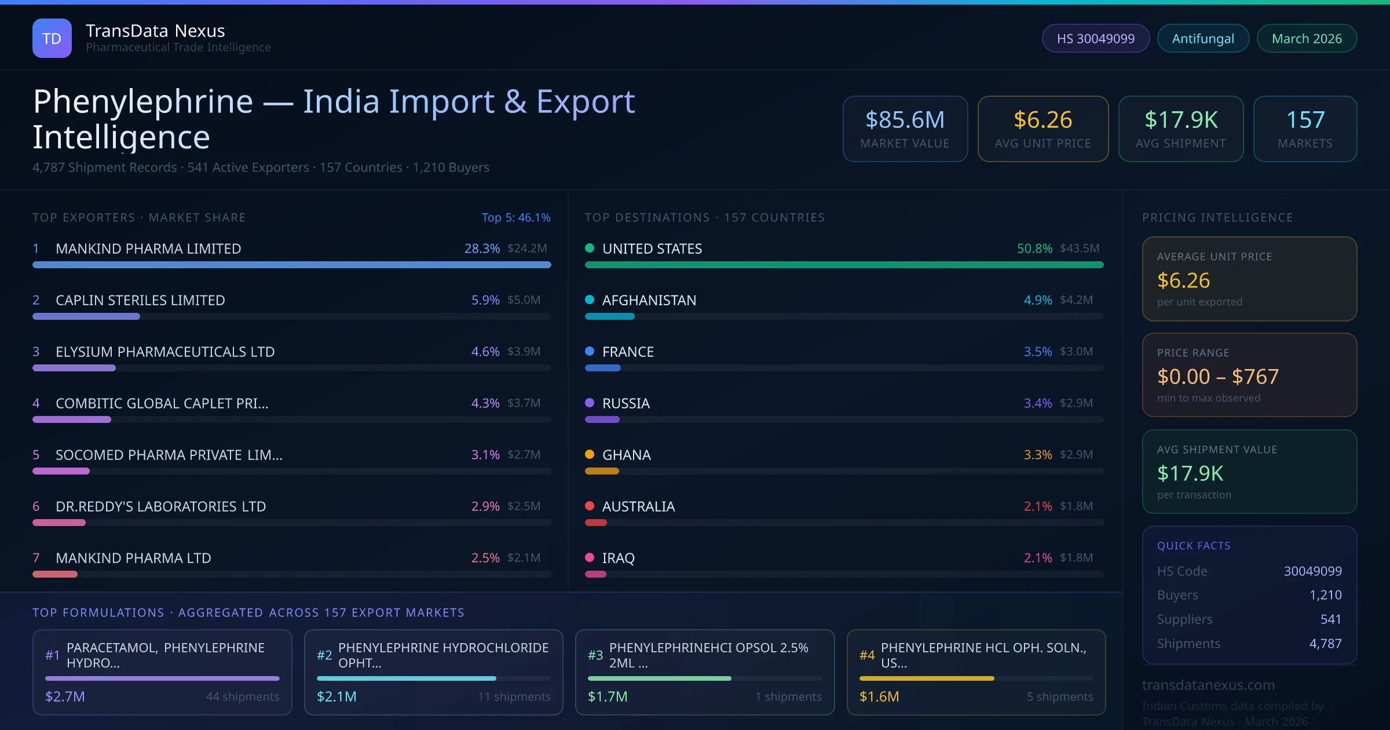Click the green dot beside United States
This screenshot has height=730, width=1390.
point(590,248)
